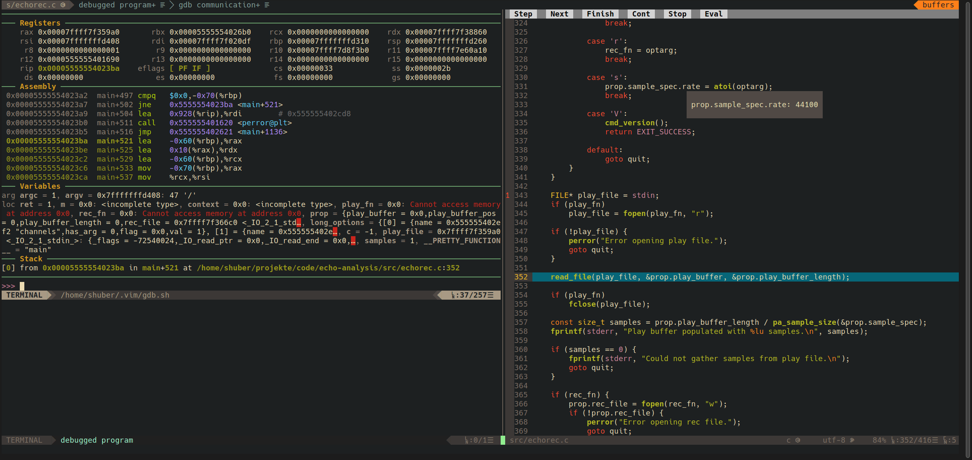Click the 0/1 position indicator in bottom-left status

click(x=479, y=440)
